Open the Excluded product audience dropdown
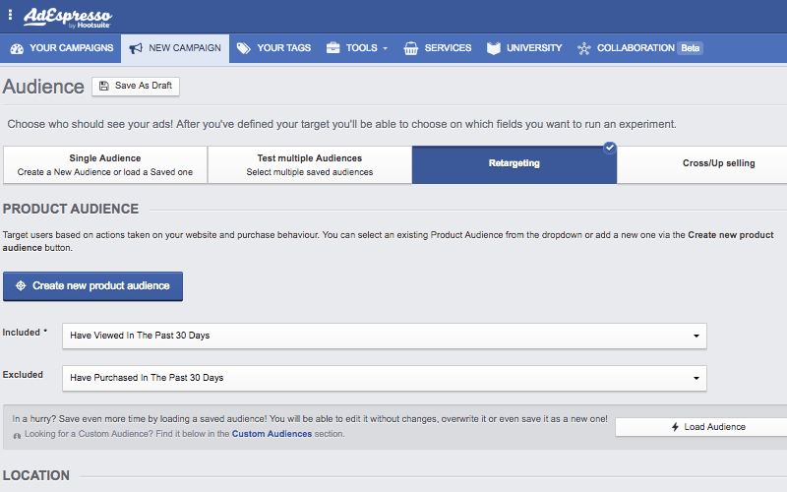The image size is (787, 492). click(x=384, y=378)
